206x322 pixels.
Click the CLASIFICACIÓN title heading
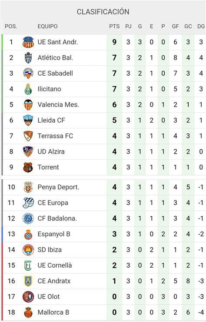(103, 12)
